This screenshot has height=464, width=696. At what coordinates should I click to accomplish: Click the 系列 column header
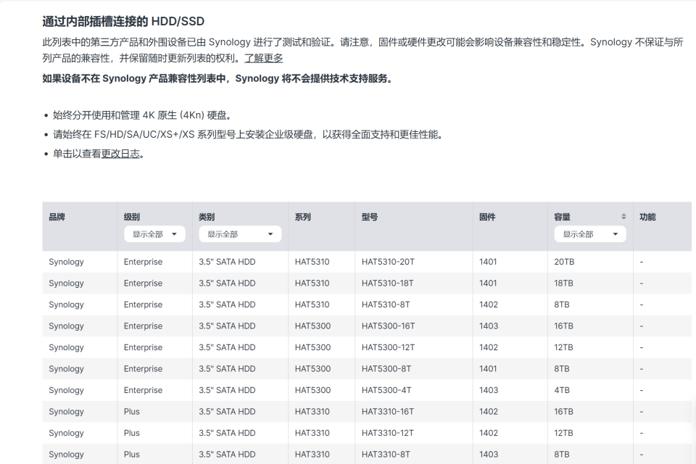tap(303, 217)
